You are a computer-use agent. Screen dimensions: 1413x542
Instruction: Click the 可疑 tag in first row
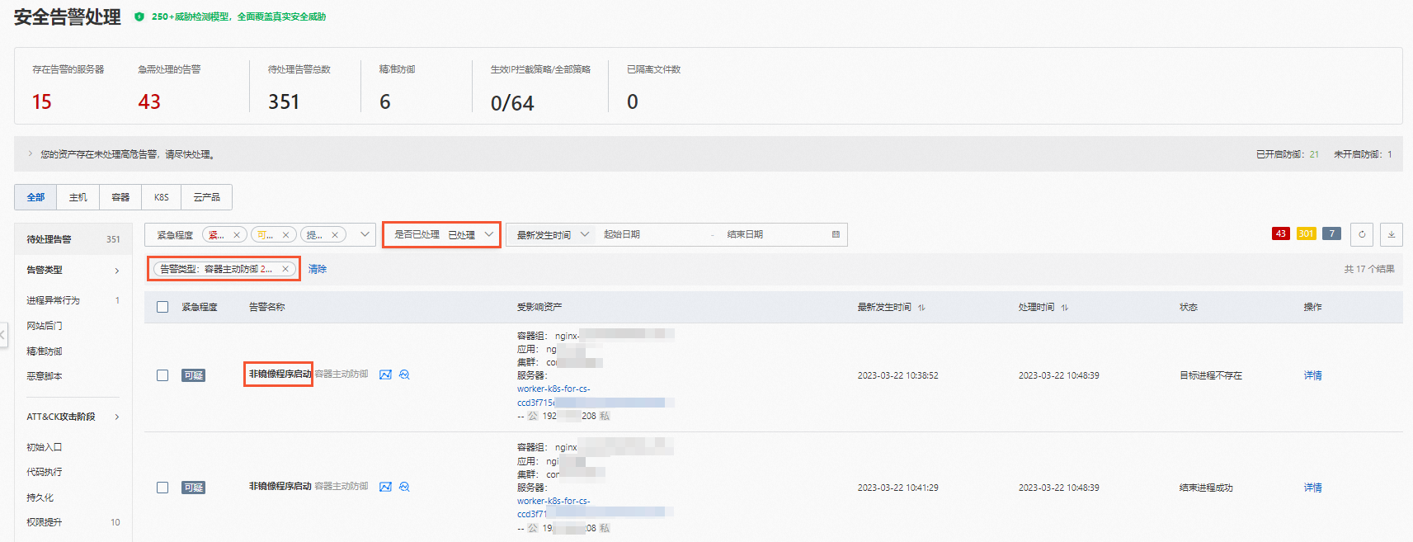[193, 375]
